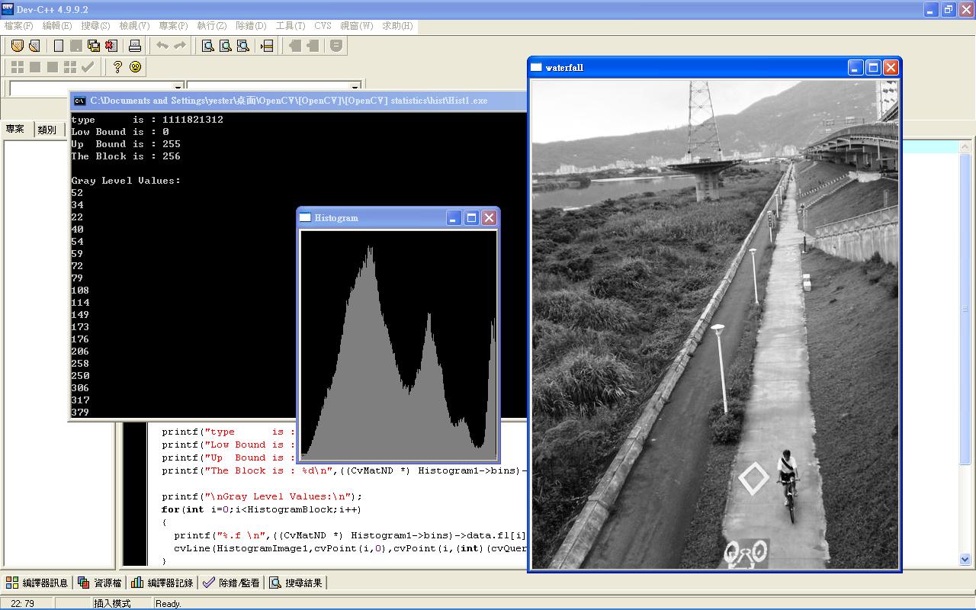Click the Compile and Run icon
The width and height of the screenshot is (976, 610).
coord(53,67)
